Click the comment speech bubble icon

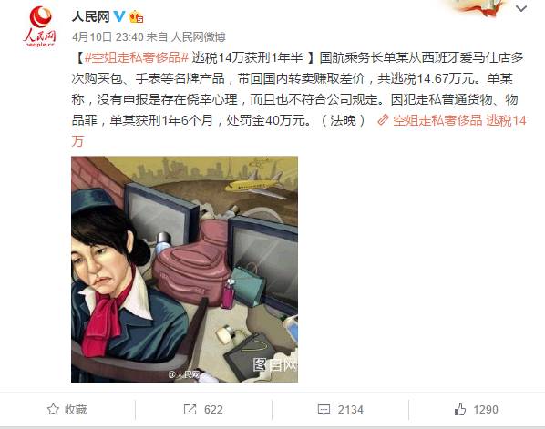324,410
